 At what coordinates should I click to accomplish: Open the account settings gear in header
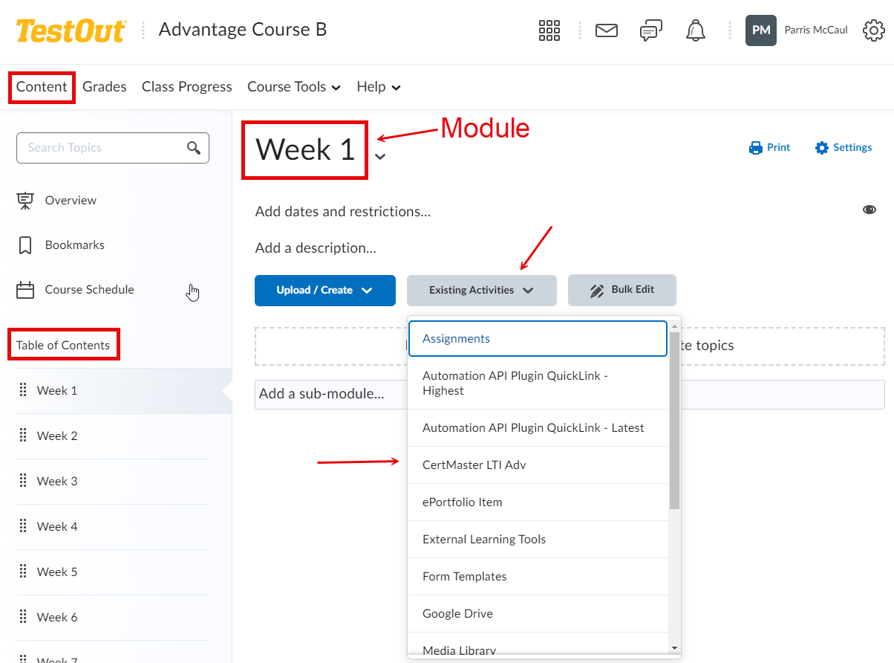[873, 30]
